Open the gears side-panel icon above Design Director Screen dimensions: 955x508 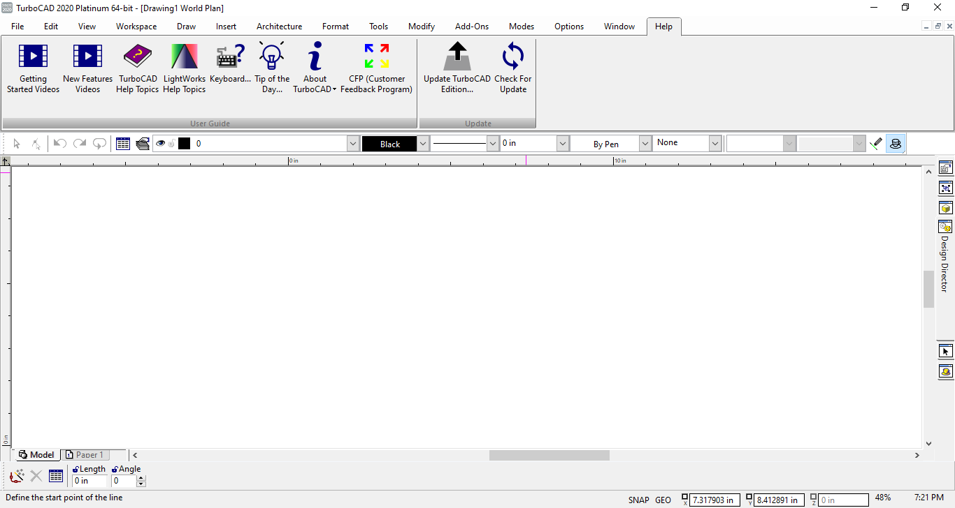pos(946,227)
